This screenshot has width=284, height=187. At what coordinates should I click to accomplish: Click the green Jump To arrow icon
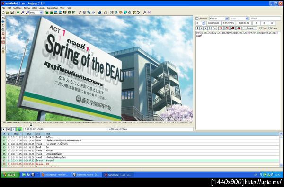tap(18, 12)
